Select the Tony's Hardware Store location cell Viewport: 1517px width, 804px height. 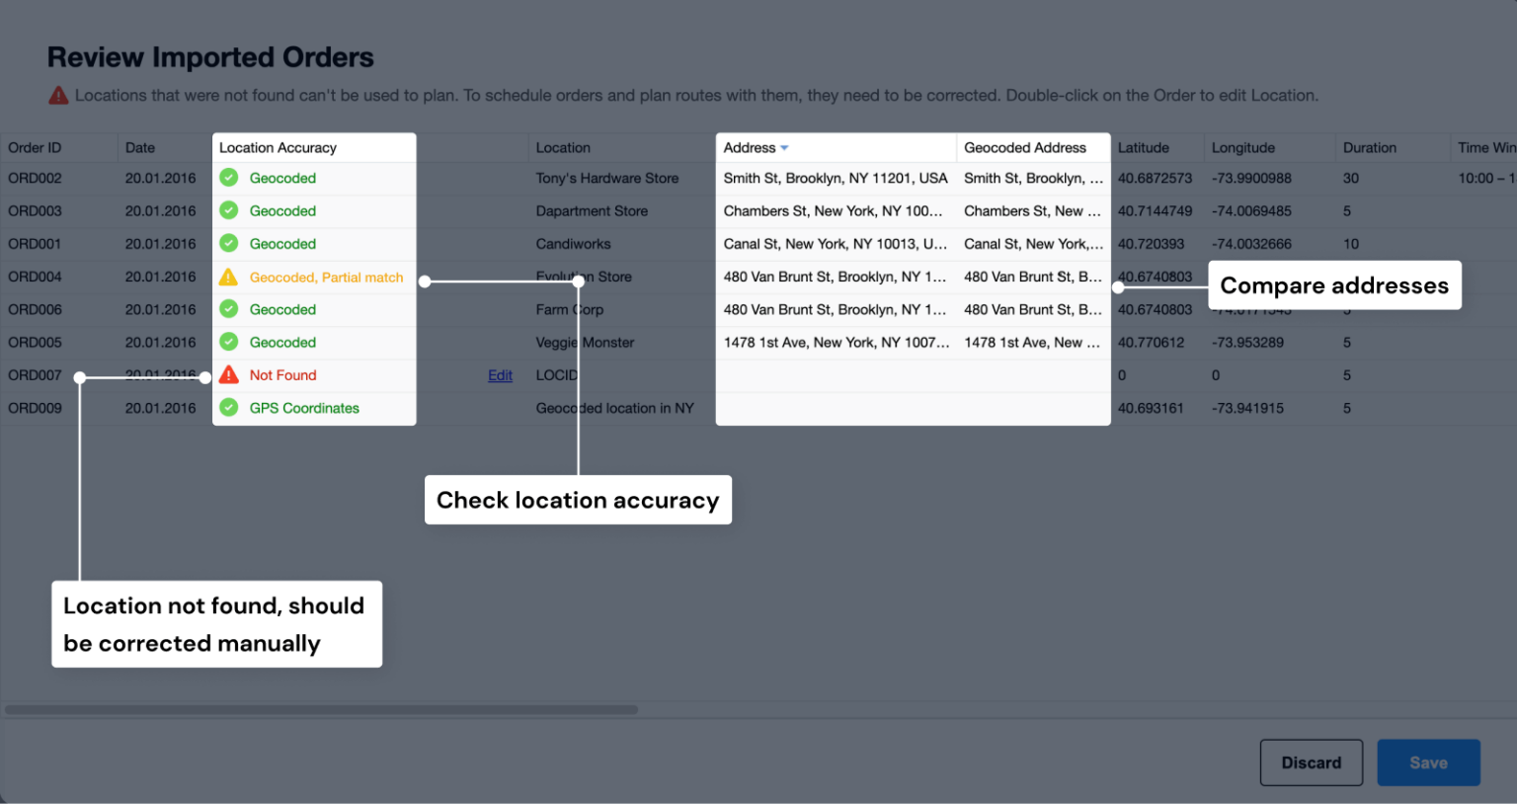[606, 179]
